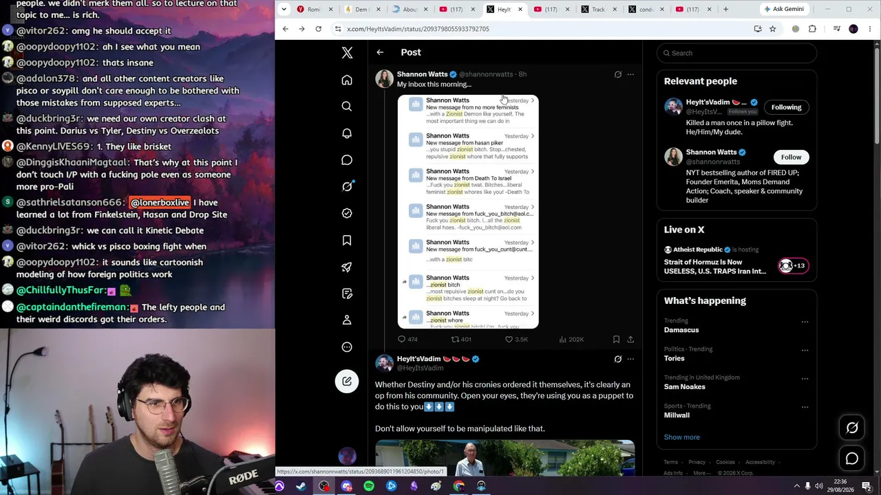The width and height of the screenshot is (881, 495).
Task: Open Chrome extensions puzzle icon
Action: (812, 29)
